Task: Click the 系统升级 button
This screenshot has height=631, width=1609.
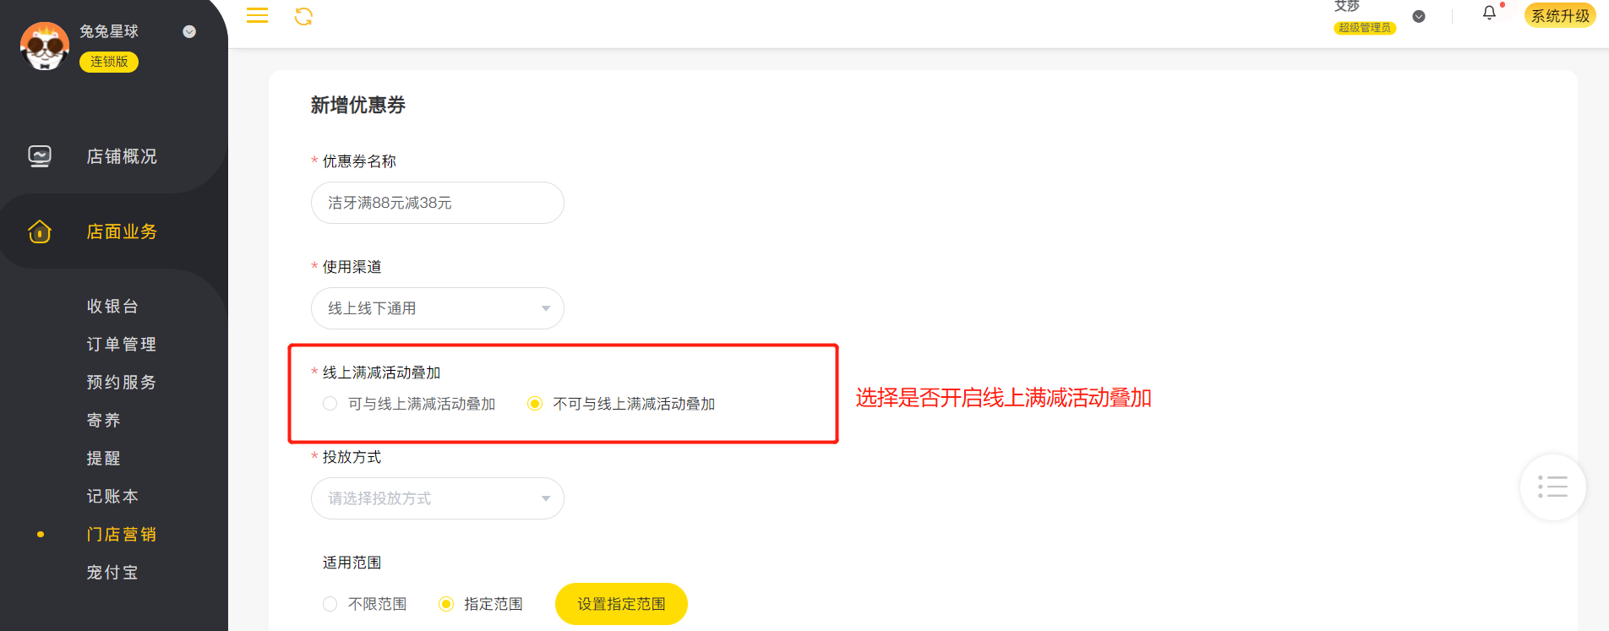Action: coord(1560,15)
